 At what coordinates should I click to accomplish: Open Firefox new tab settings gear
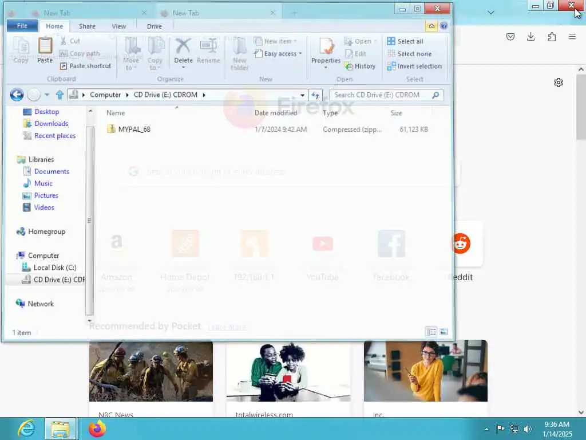(559, 82)
